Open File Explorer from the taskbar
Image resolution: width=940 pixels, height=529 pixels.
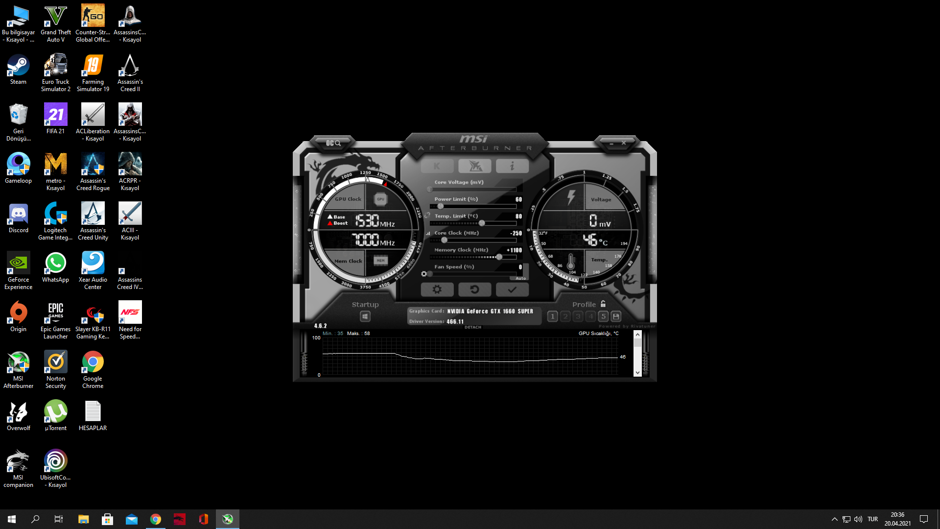coord(83,519)
